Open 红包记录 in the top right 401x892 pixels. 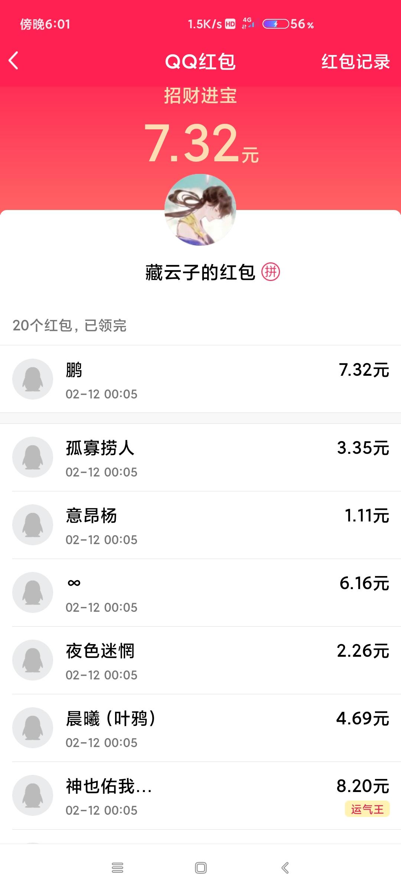coord(355,61)
